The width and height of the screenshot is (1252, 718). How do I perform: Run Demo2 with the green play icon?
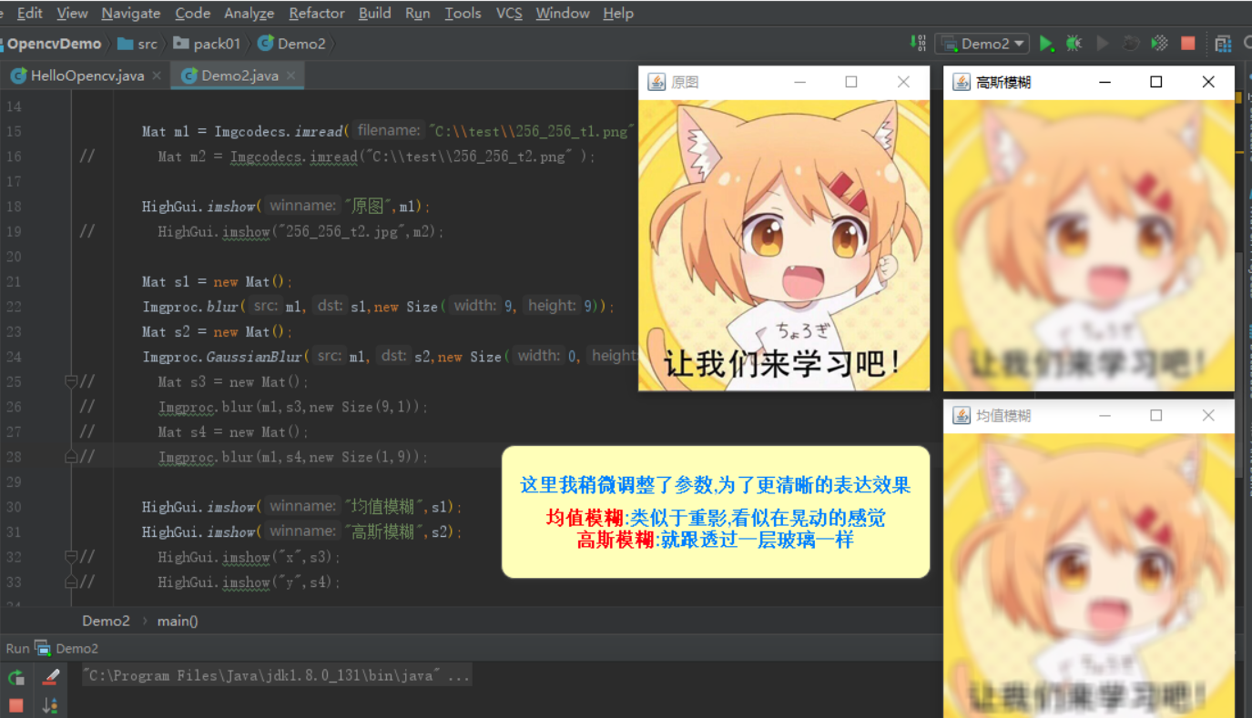click(1047, 43)
